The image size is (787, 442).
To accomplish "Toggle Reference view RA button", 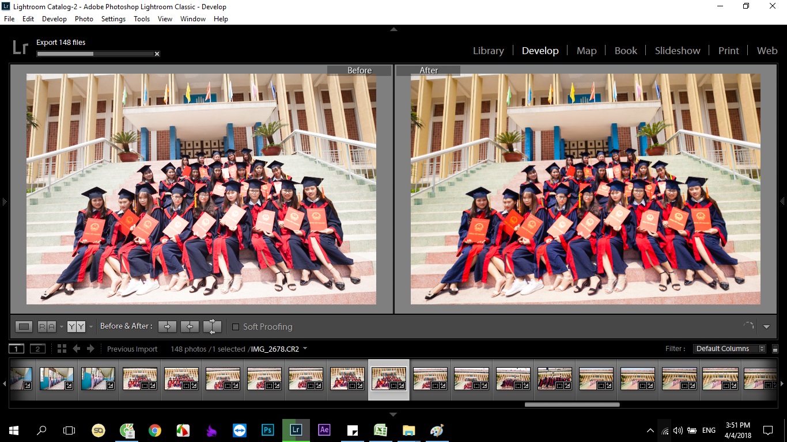I will coord(47,327).
